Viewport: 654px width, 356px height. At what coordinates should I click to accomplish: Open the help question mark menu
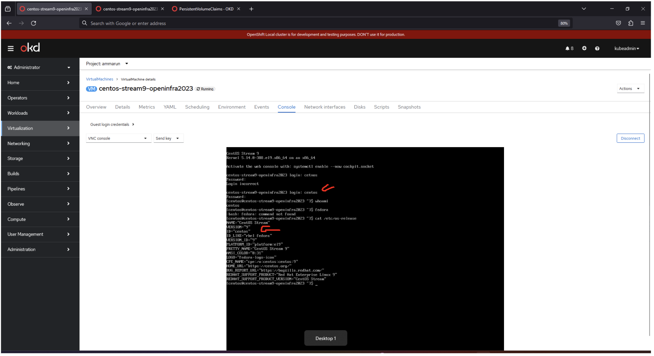coord(598,49)
